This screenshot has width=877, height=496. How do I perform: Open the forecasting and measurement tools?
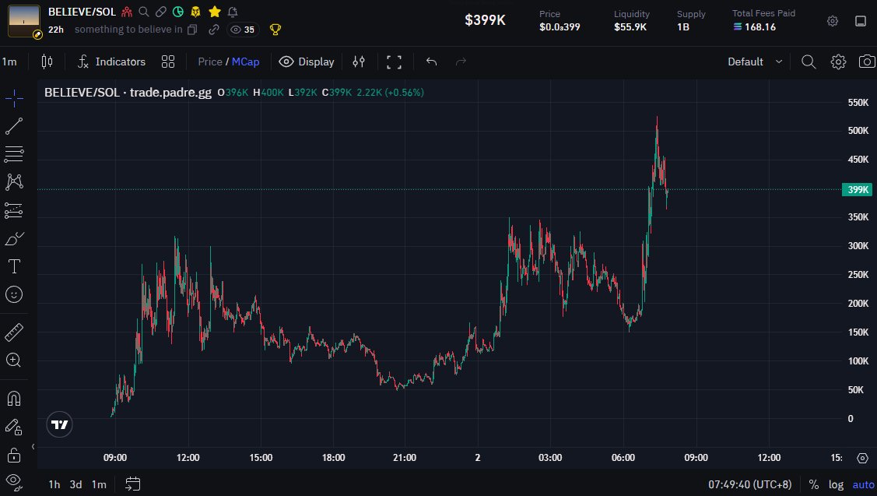14,210
